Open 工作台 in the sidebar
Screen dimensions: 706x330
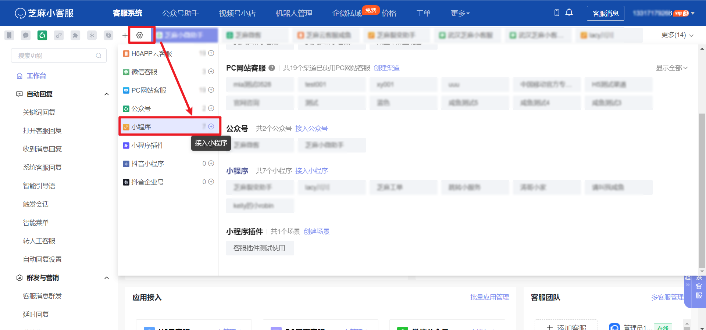(36, 76)
